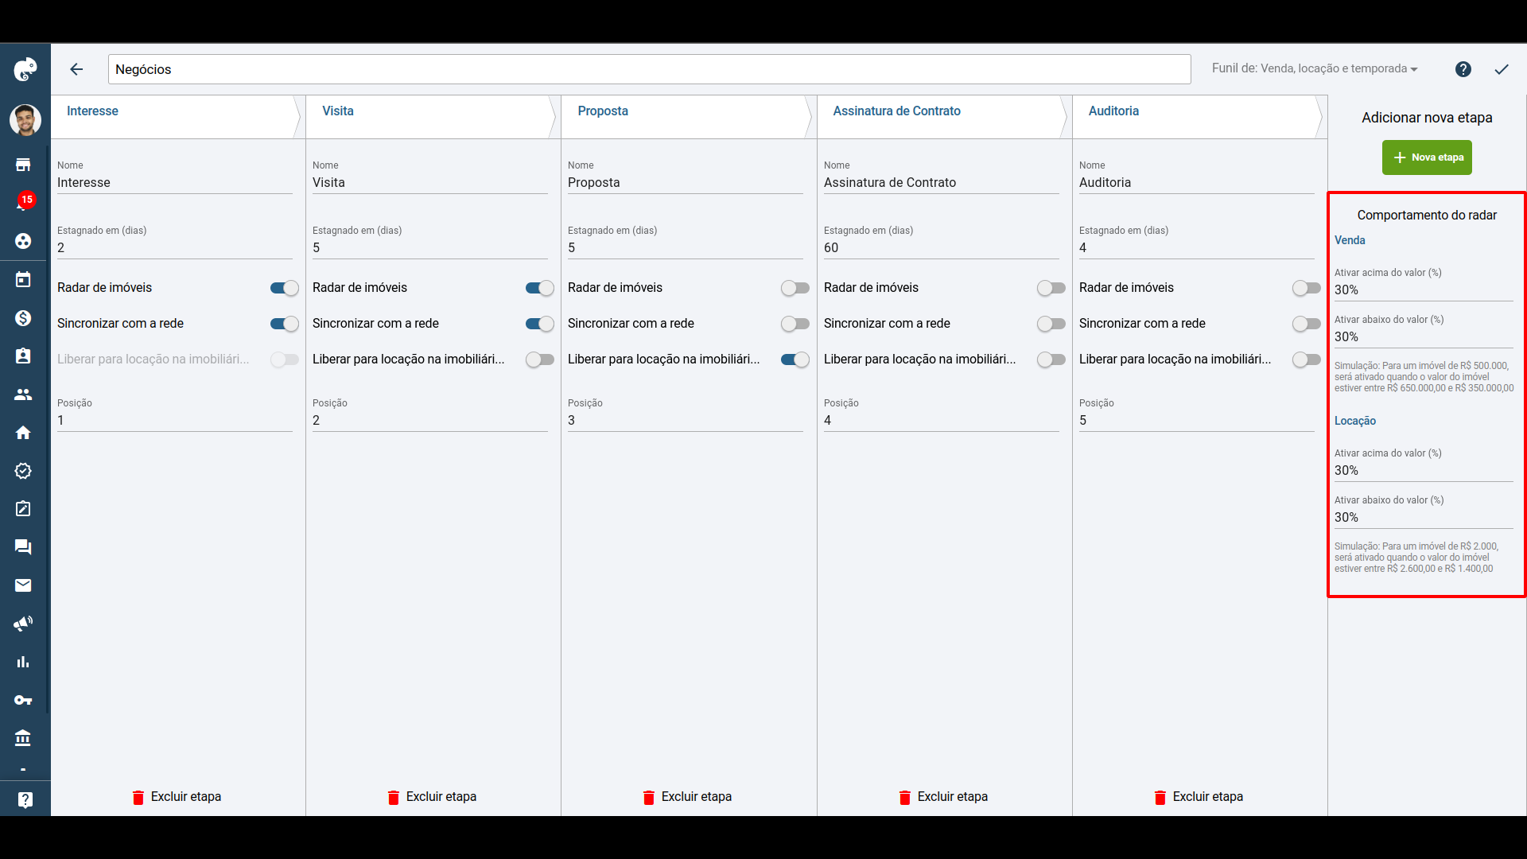This screenshot has height=859, width=1527.
Task: Click Excluir etapa under Visita
Action: [432, 797]
